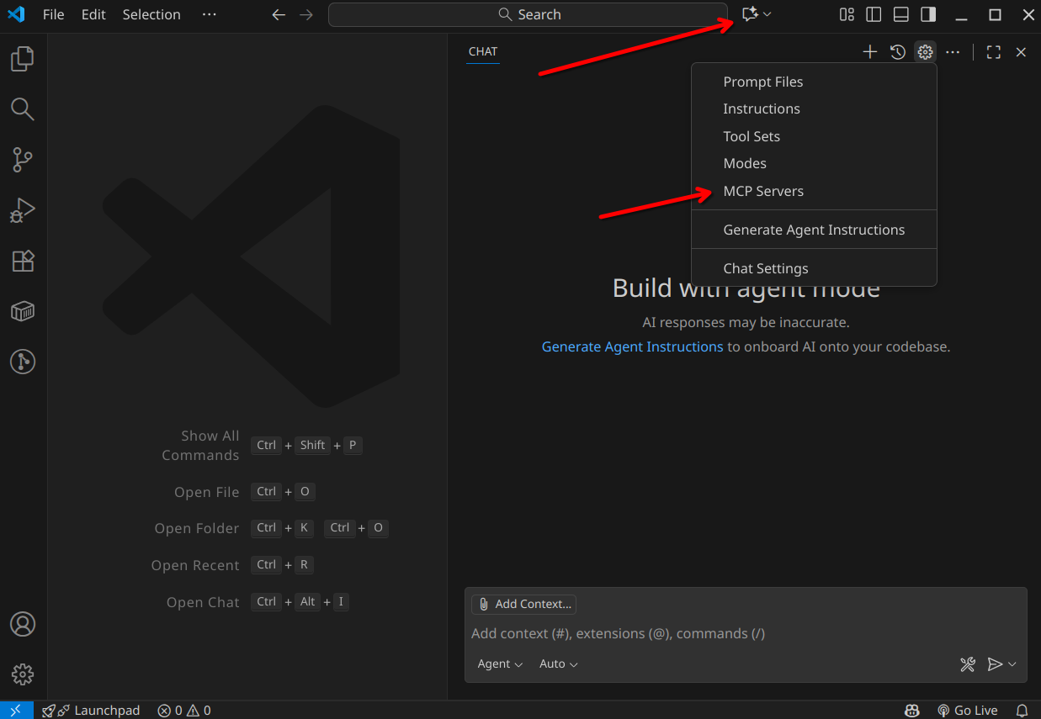Open the Customize Layout icon in title bar
Viewport: 1041px width, 719px height.
click(x=845, y=14)
